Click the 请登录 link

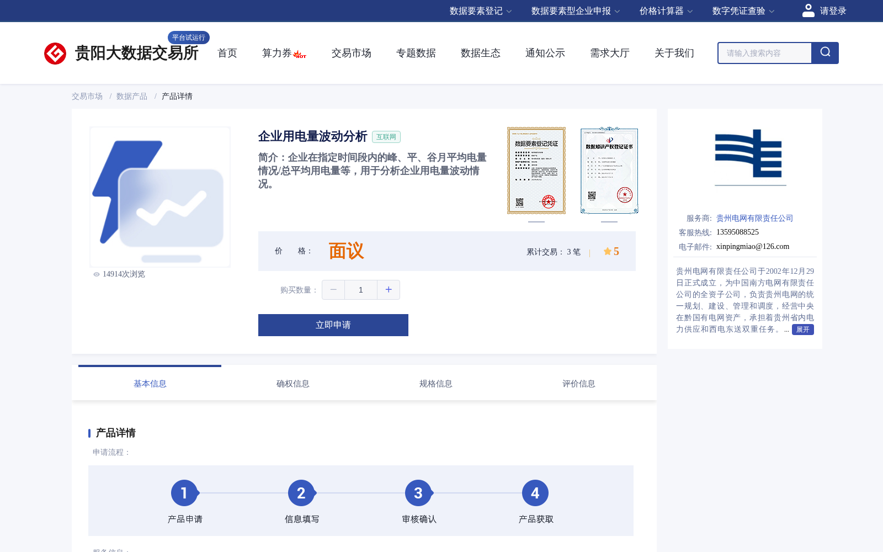(x=833, y=11)
